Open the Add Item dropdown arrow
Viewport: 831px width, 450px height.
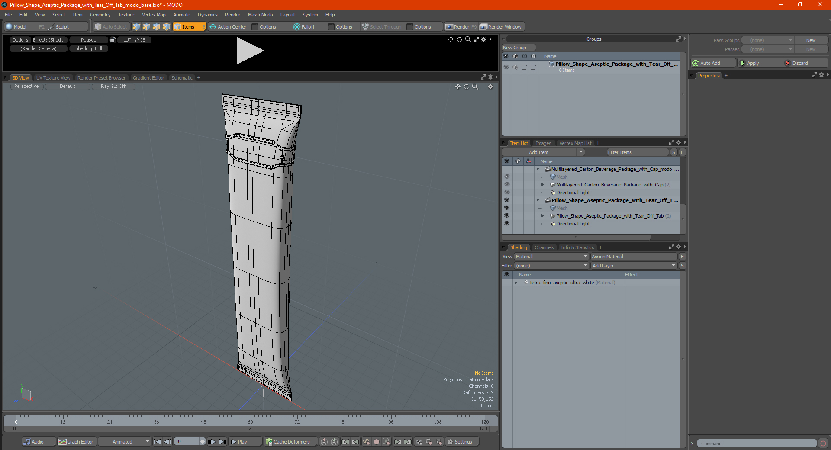581,152
